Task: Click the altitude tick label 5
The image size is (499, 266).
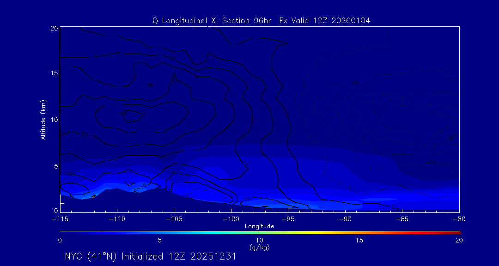Action: click(55, 166)
